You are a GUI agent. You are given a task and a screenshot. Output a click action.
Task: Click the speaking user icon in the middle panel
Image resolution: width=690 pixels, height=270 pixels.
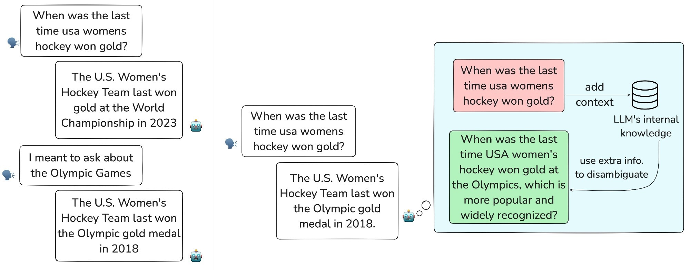click(x=231, y=143)
